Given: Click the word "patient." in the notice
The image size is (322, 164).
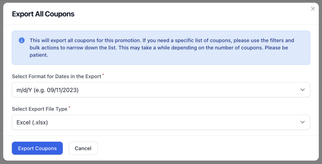Looking at the screenshot, I should [x=39, y=55].
